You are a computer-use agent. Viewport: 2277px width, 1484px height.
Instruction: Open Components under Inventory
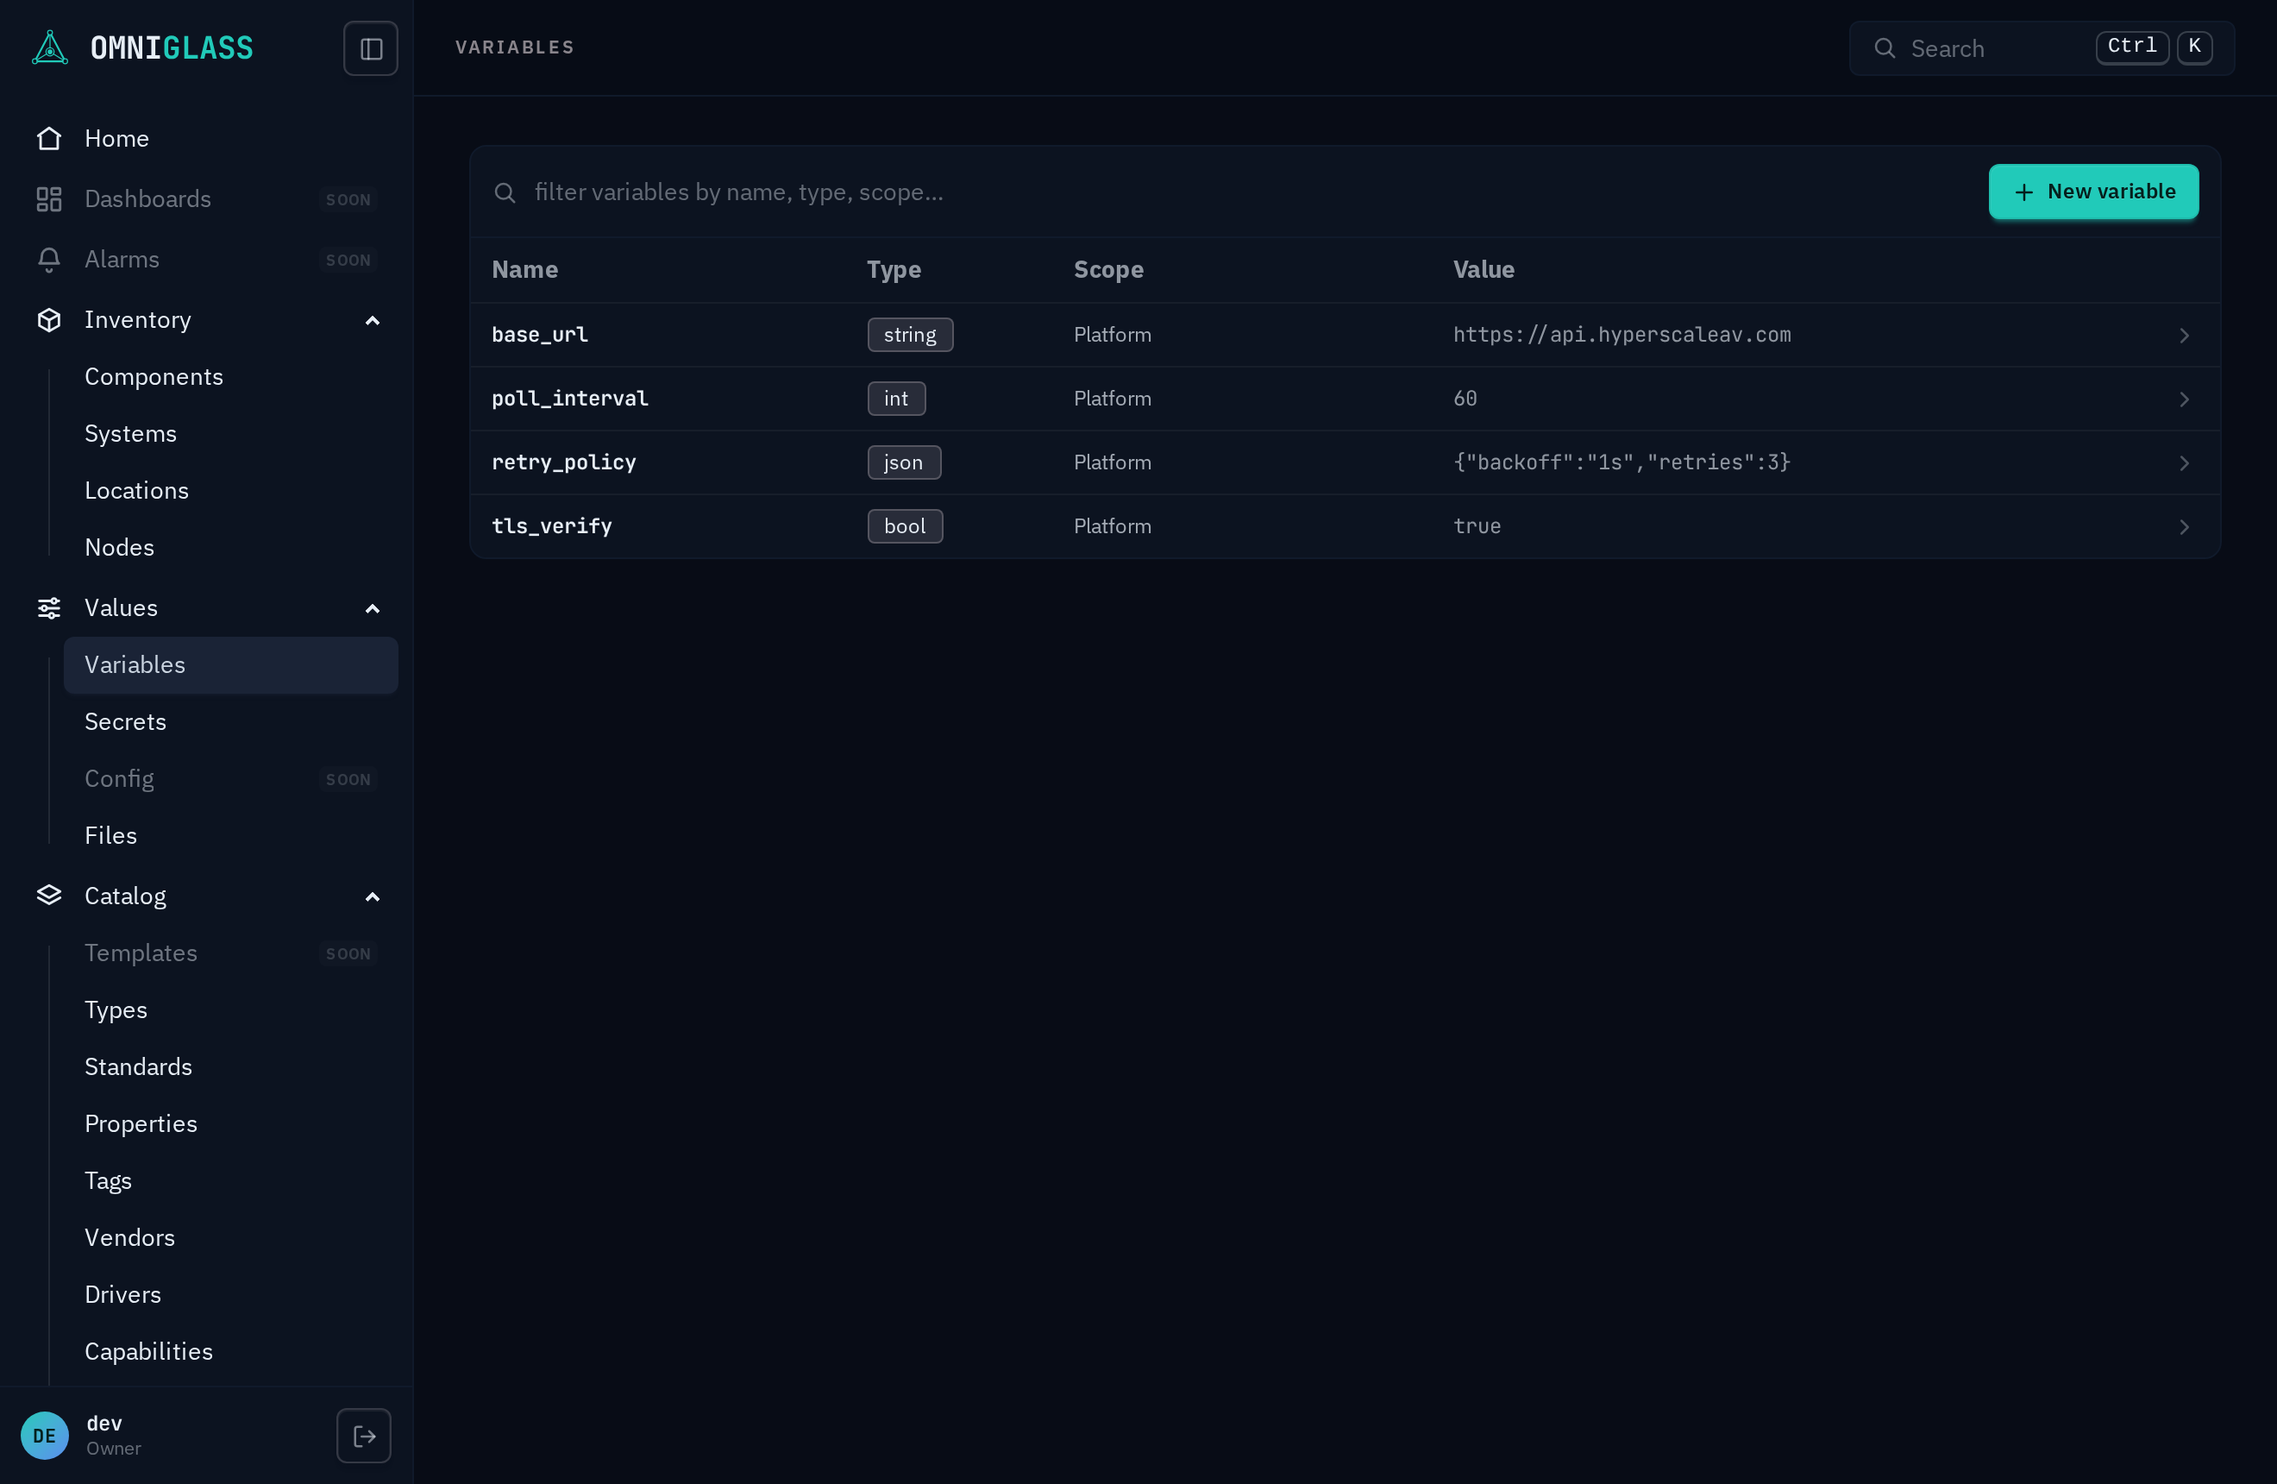[x=230, y=377]
